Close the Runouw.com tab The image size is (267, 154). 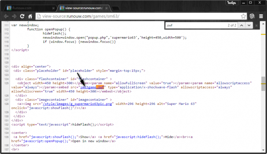coord(54,8)
